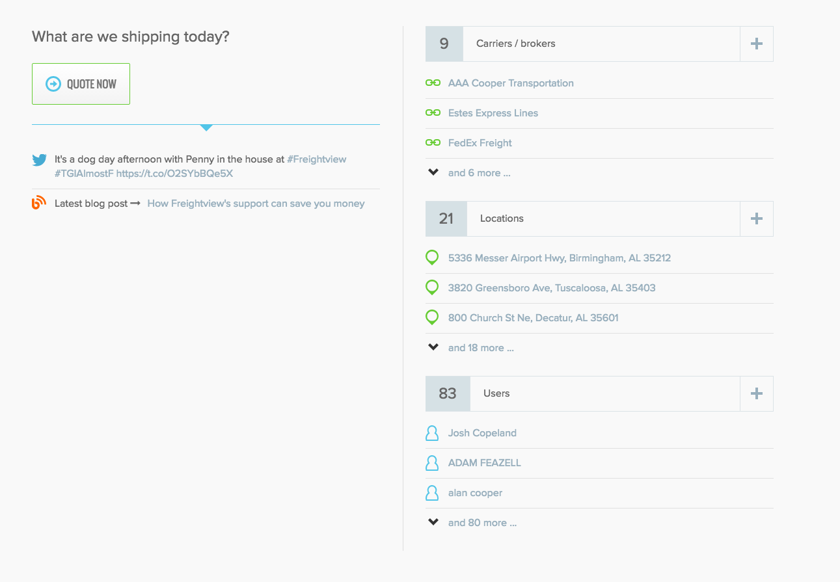Click 'and 80 more ...' users link
Viewport: 840px width, 582px height.
click(x=482, y=523)
